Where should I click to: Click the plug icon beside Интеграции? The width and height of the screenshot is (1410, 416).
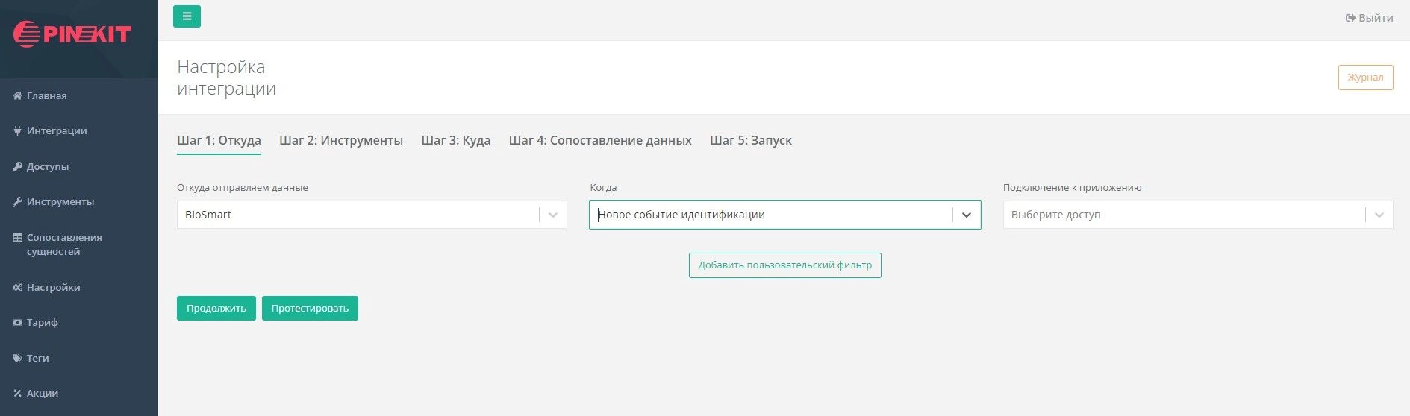point(17,131)
